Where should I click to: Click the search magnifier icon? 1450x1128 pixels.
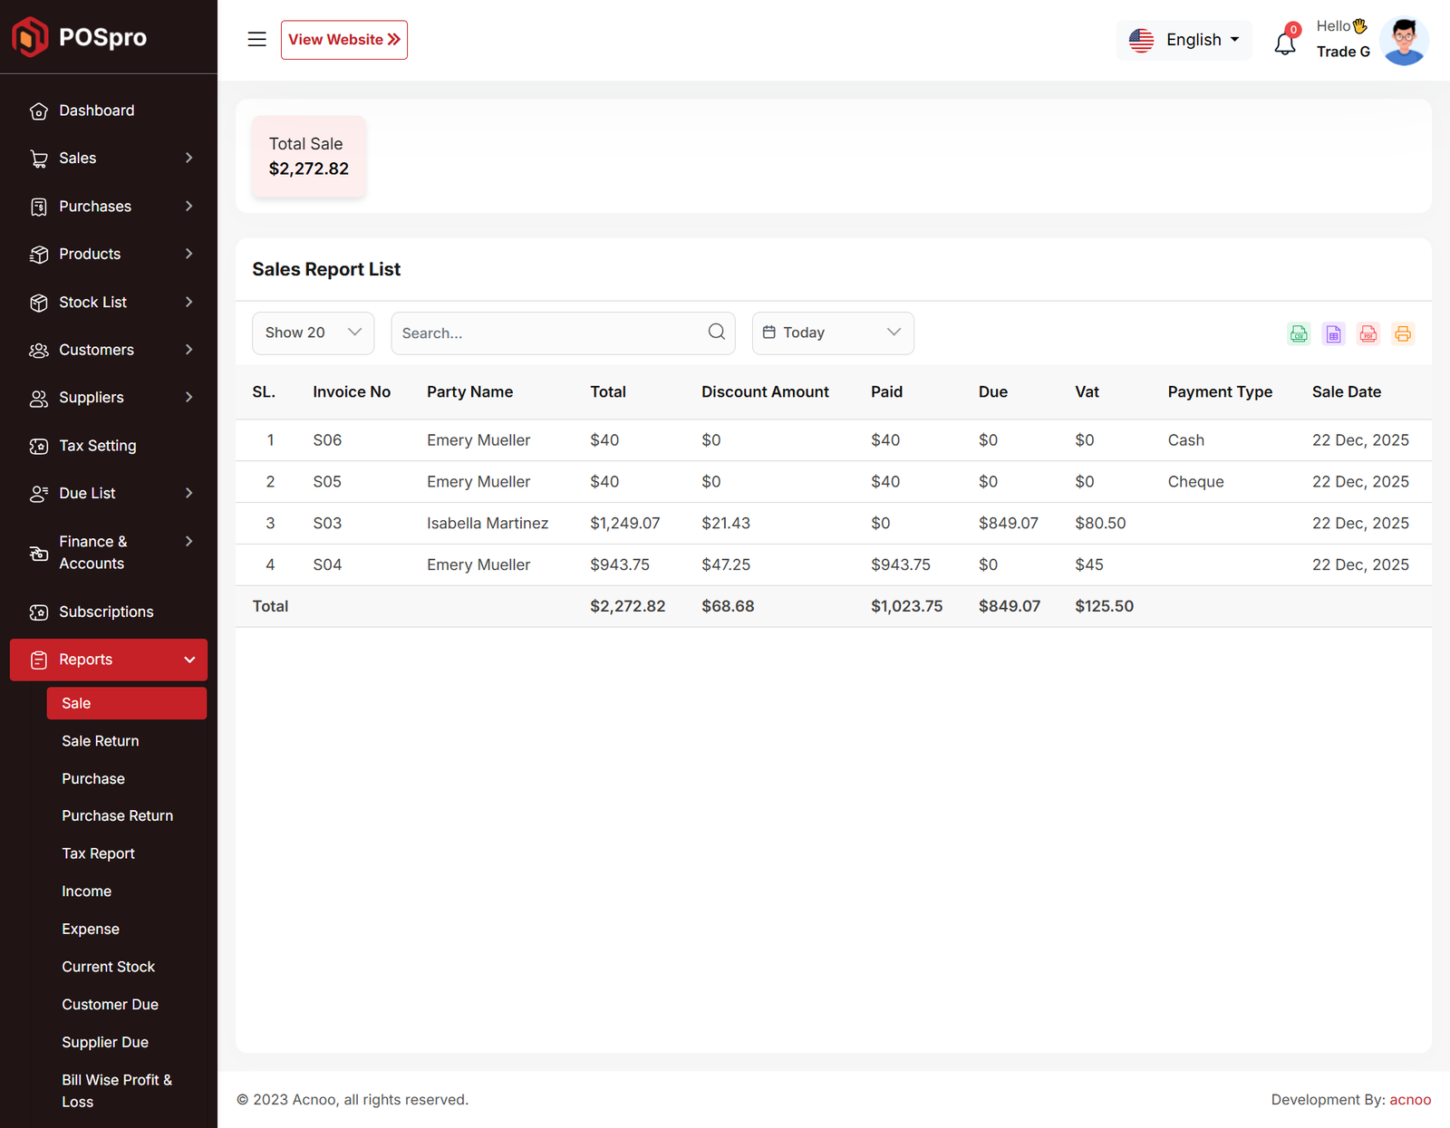716,333
